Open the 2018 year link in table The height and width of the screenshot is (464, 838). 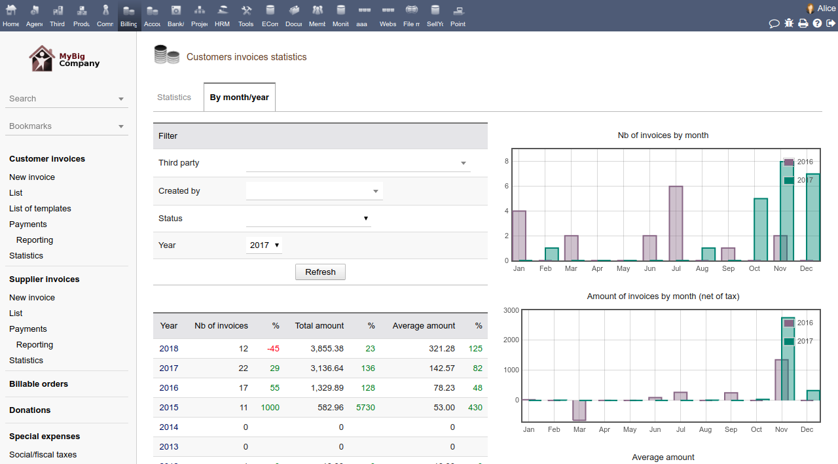[x=168, y=349]
